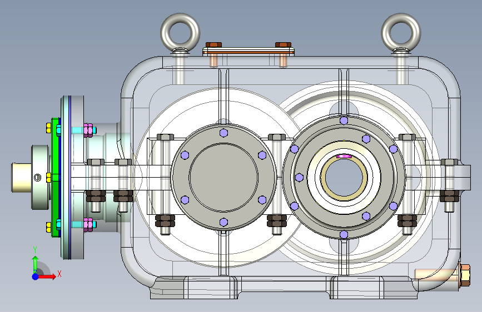The image size is (482, 312).
Task: Click the red X axis arrow of the triad
Action: pos(47,276)
